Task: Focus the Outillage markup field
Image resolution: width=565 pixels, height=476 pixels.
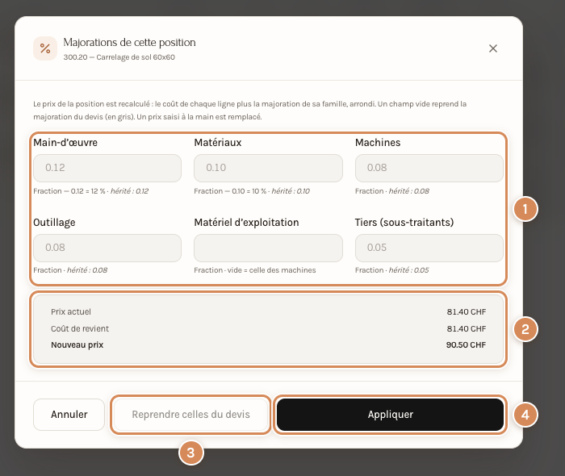Action: coord(107,248)
